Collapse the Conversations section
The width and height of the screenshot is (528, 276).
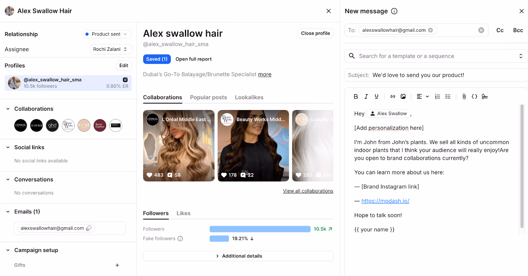tap(8, 179)
